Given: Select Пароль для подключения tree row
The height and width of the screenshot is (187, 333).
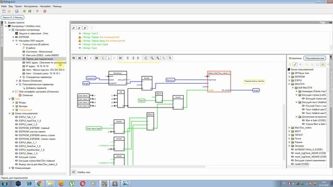Looking at the screenshot, I should click(35, 59).
